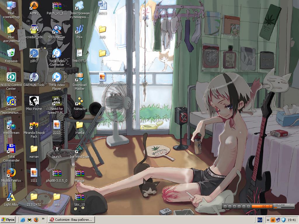Launch Total Video Converter
This screenshot has height=224, width=299.
[x=57, y=57]
